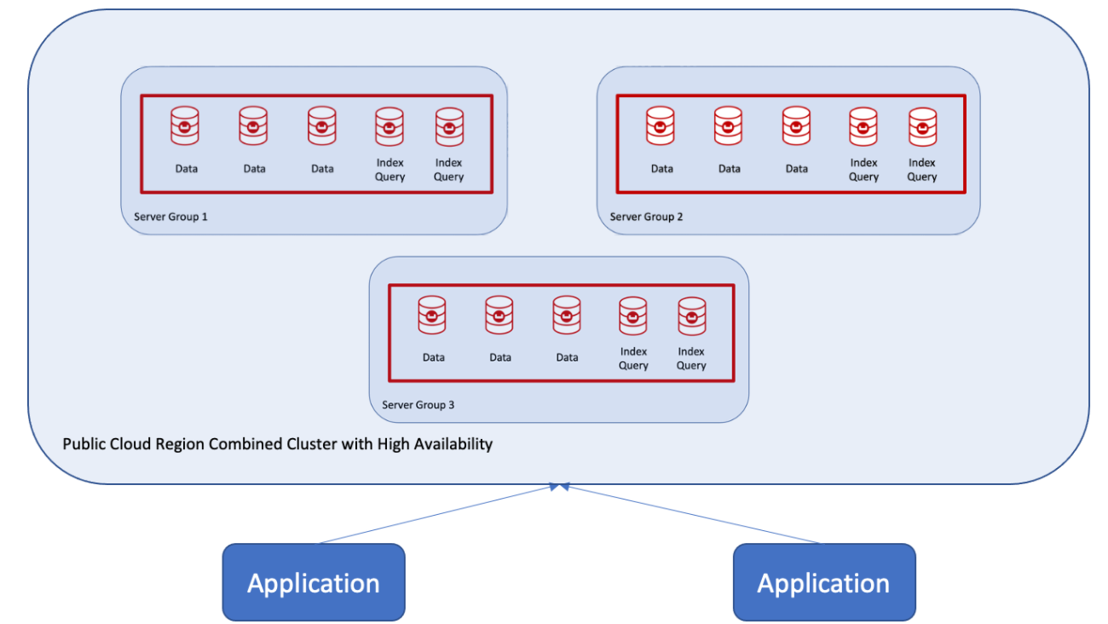Select the "Server Group 3" label
This screenshot has height=624, width=1108.
click(x=418, y=405)
